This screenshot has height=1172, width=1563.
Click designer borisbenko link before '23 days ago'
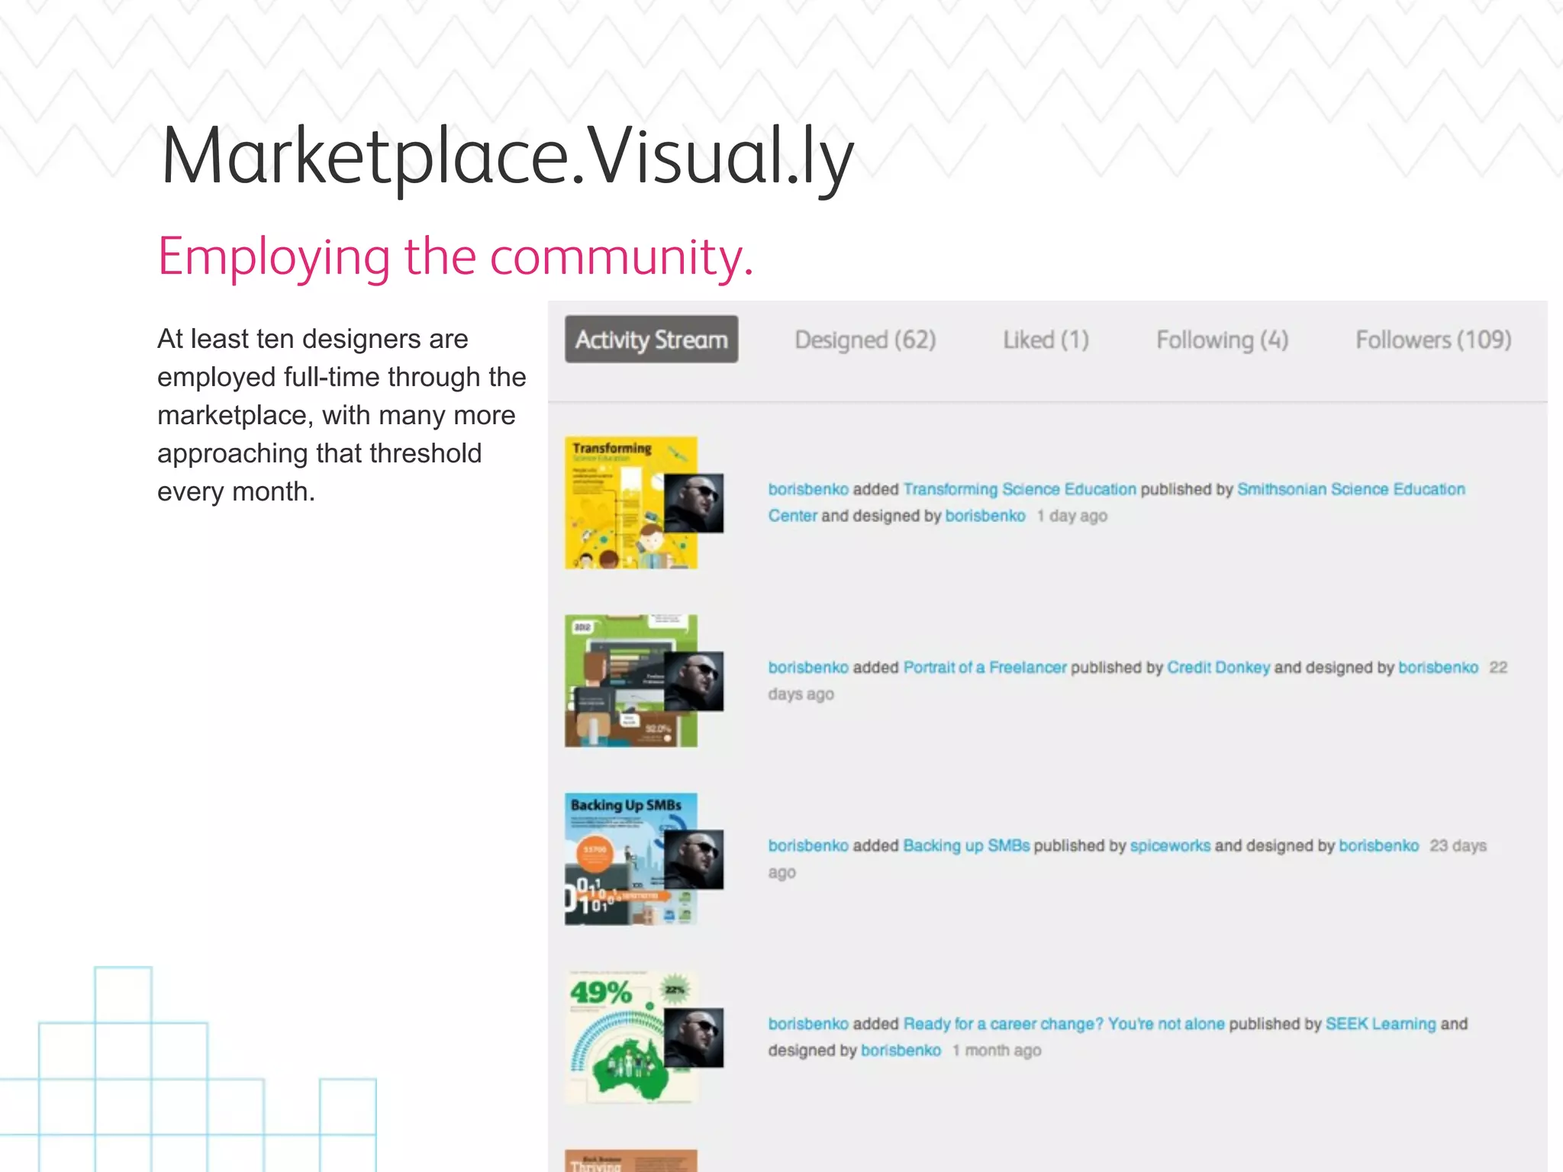(1379, 845)
